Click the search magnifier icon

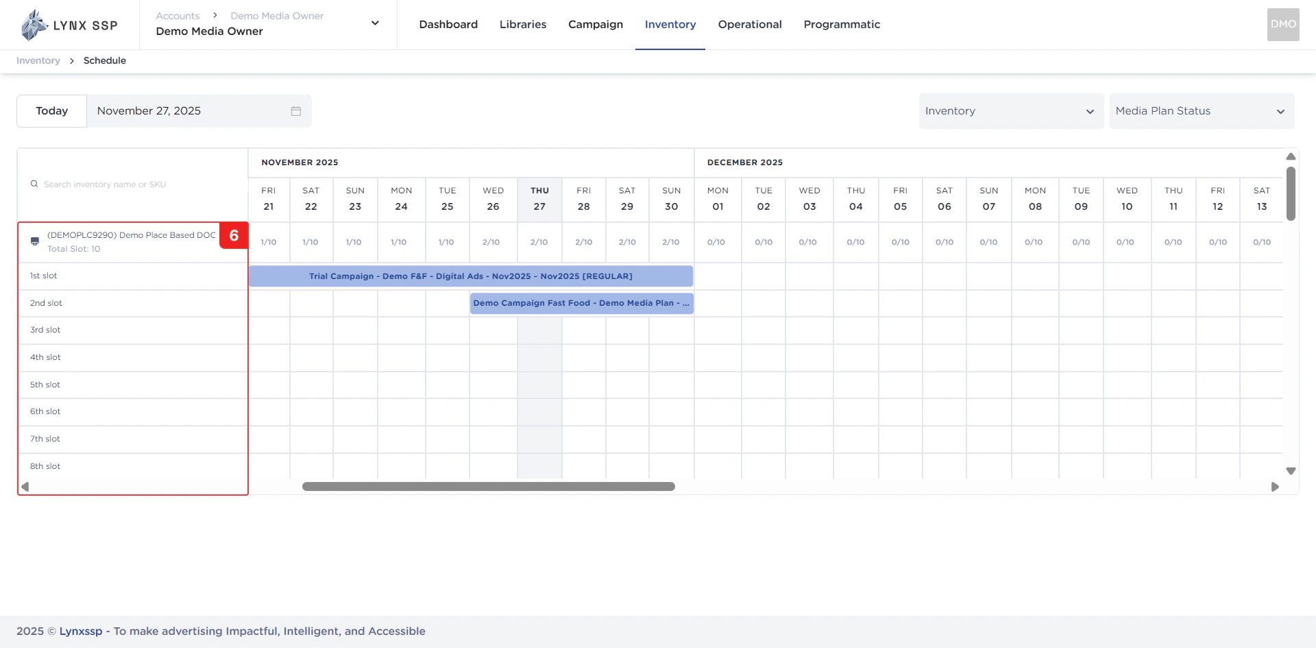[34, 184]
